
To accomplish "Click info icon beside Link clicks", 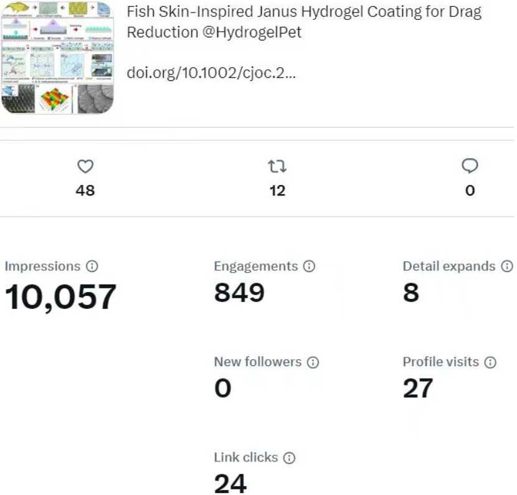I will pyautogui.click(x=289, y=458).
